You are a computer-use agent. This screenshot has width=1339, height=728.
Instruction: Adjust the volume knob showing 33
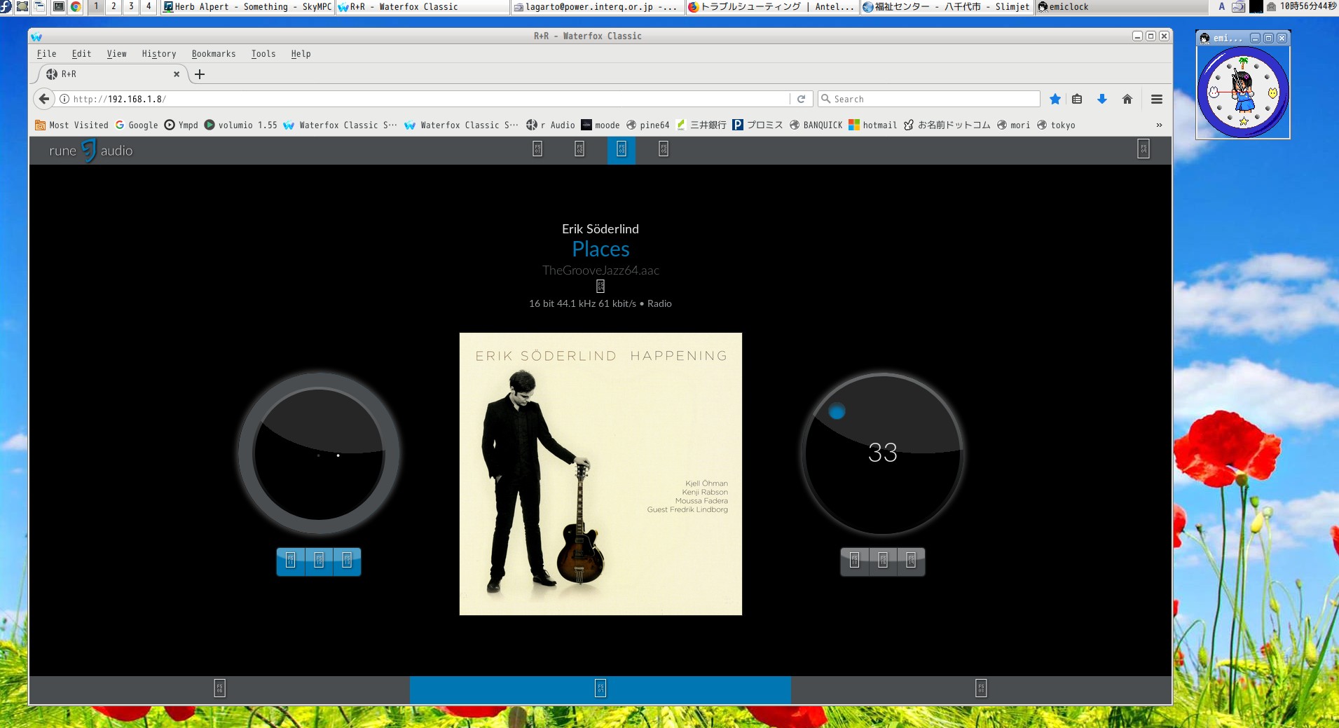[x=882, y=454]
